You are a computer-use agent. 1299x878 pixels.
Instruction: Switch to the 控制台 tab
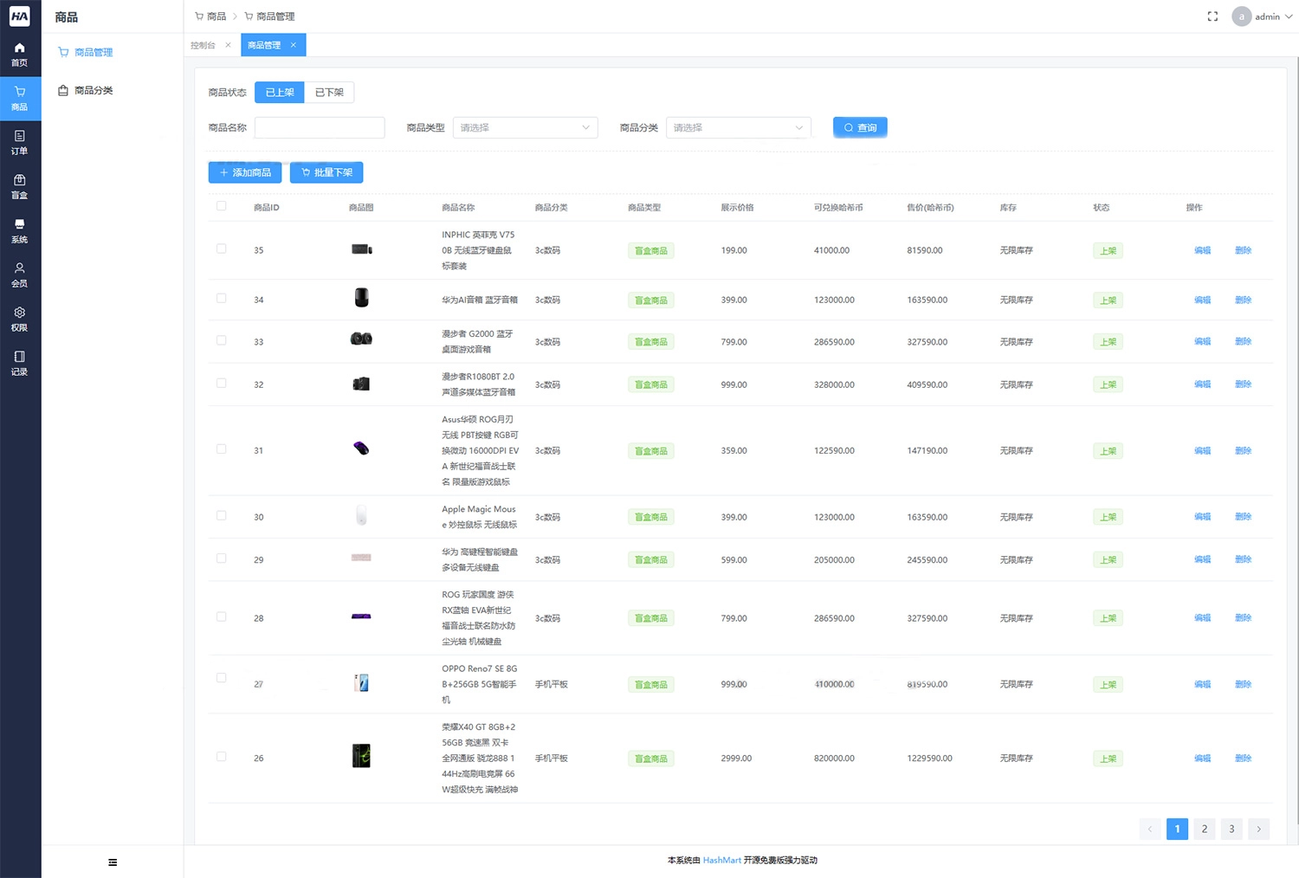[204, 45]
